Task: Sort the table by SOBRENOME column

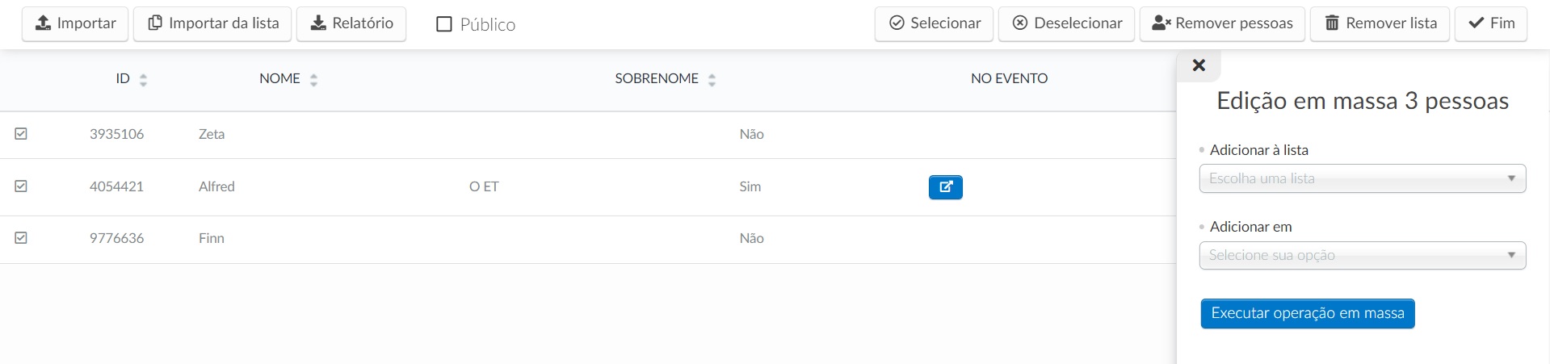Action: [666, 79]
